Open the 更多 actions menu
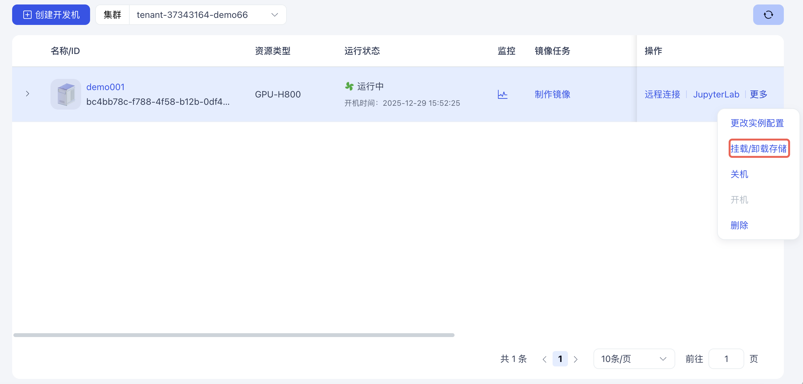The height and width of the screenshot is (384, 803). point(758,94)
